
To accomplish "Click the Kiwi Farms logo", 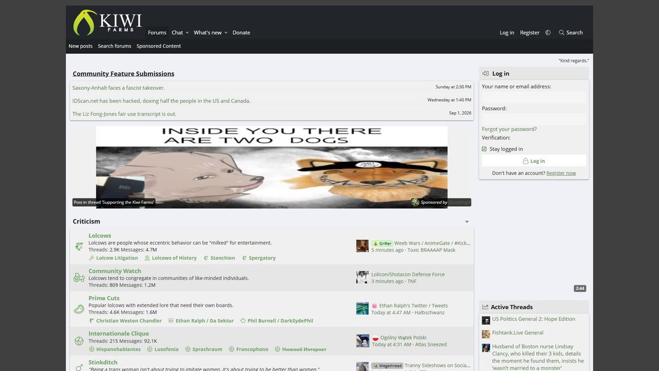I will click(x=108, y=22).
